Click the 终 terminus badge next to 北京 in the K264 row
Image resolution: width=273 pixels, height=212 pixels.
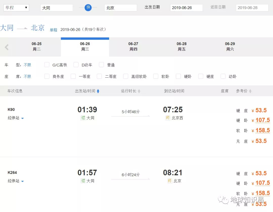(x=170, y=181)
